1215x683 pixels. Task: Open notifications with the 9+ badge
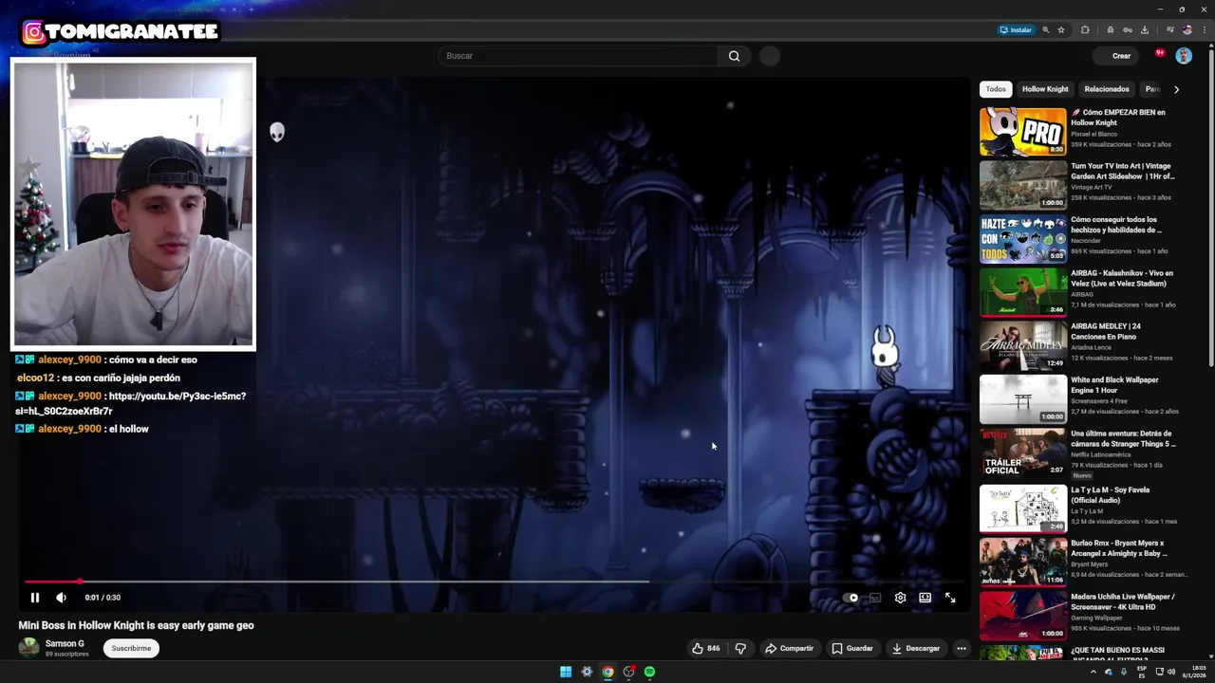[x=1158, y=55]
